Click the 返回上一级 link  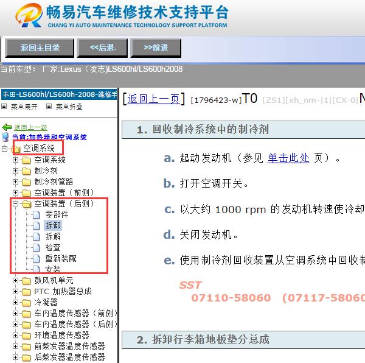pyautogui.click(x=31, y=127)
